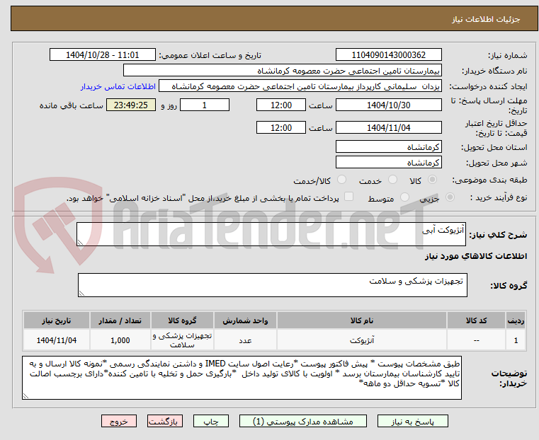Select the کالا radio button
Viewport: 539px width, 440px height.
pos(432,180)
